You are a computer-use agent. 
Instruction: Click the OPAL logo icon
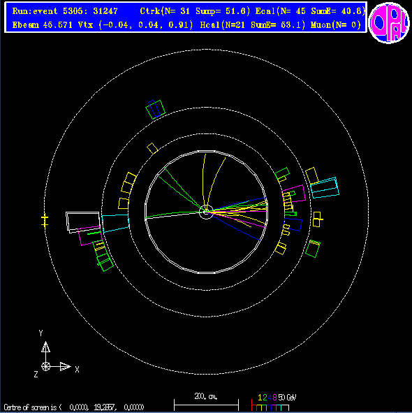click(x=389, y=22)
